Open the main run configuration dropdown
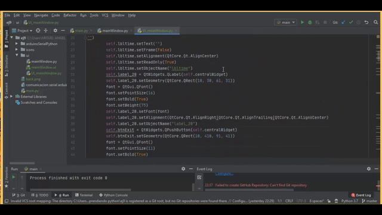Viewport: 382px width, 215px height. pos(286,22)
